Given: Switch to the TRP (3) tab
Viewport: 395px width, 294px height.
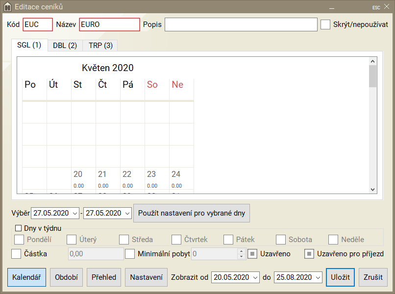Looking at the screenshot, I should pyautogui.click(x=100, y=46).
